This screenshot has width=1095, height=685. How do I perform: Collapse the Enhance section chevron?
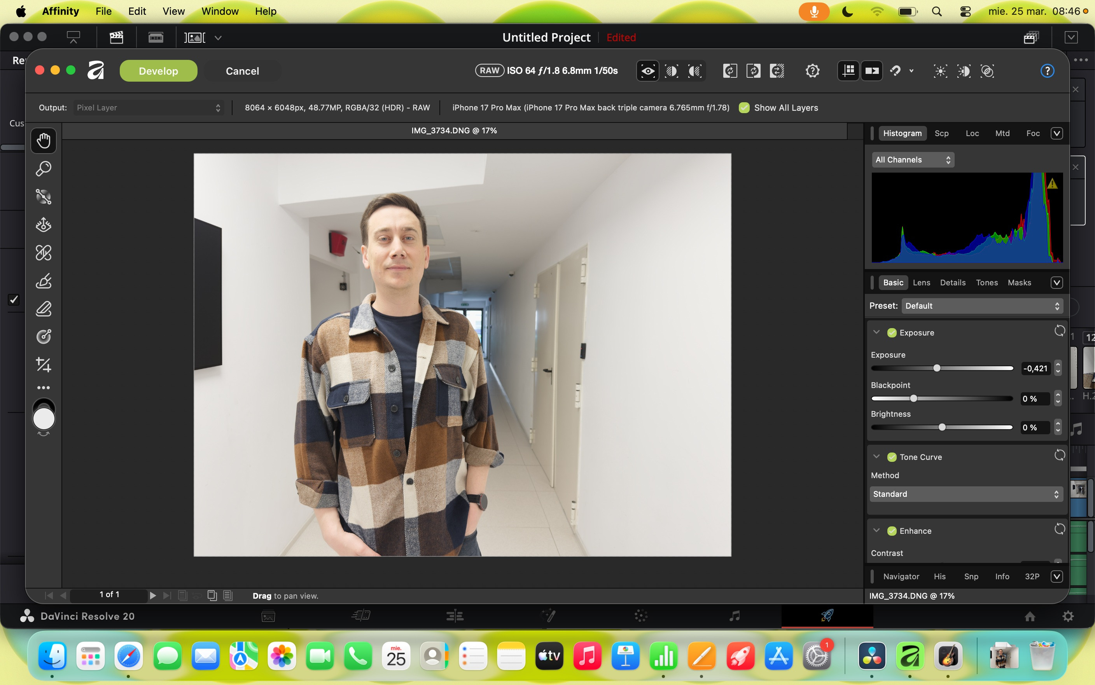pos(876,531)
